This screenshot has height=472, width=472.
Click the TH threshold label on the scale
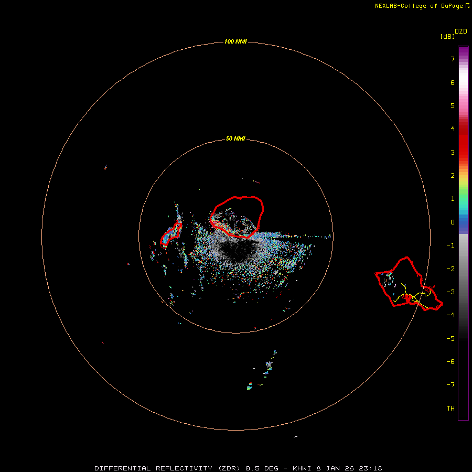[x=450, y=409]
